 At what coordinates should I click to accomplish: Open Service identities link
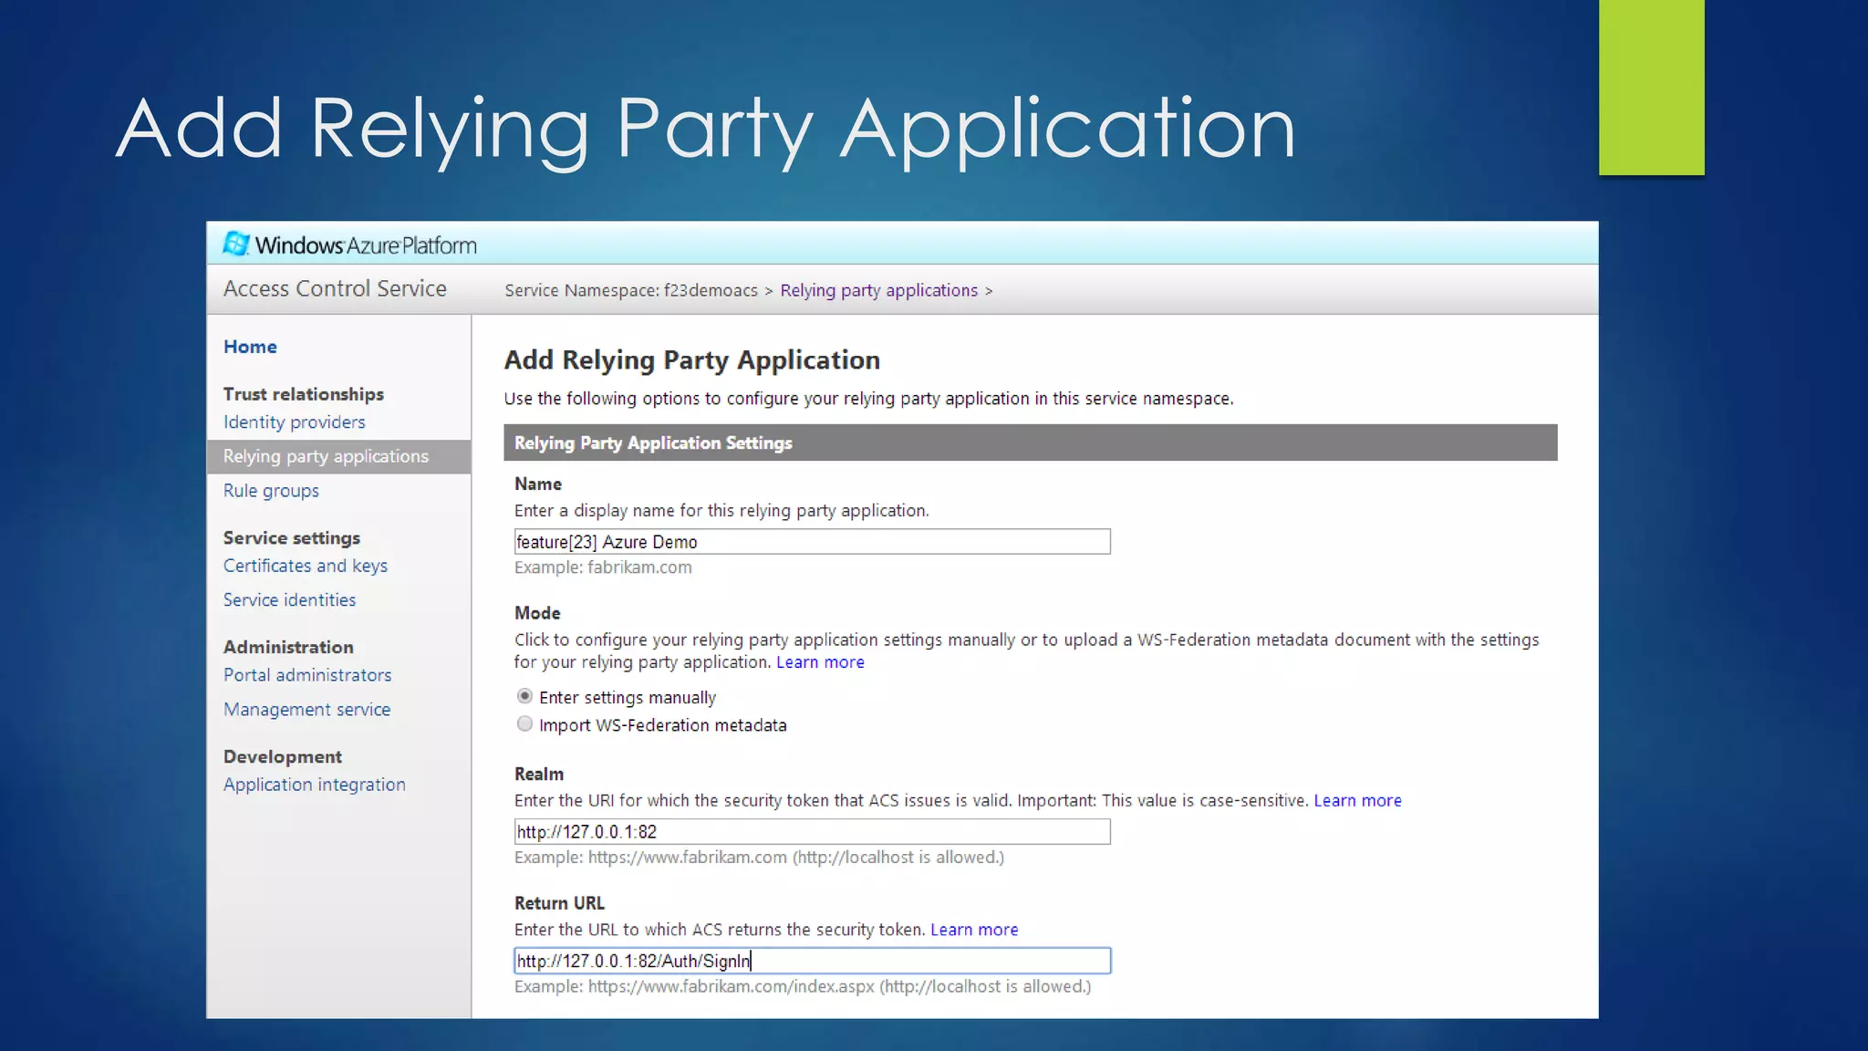pos(289,600)
